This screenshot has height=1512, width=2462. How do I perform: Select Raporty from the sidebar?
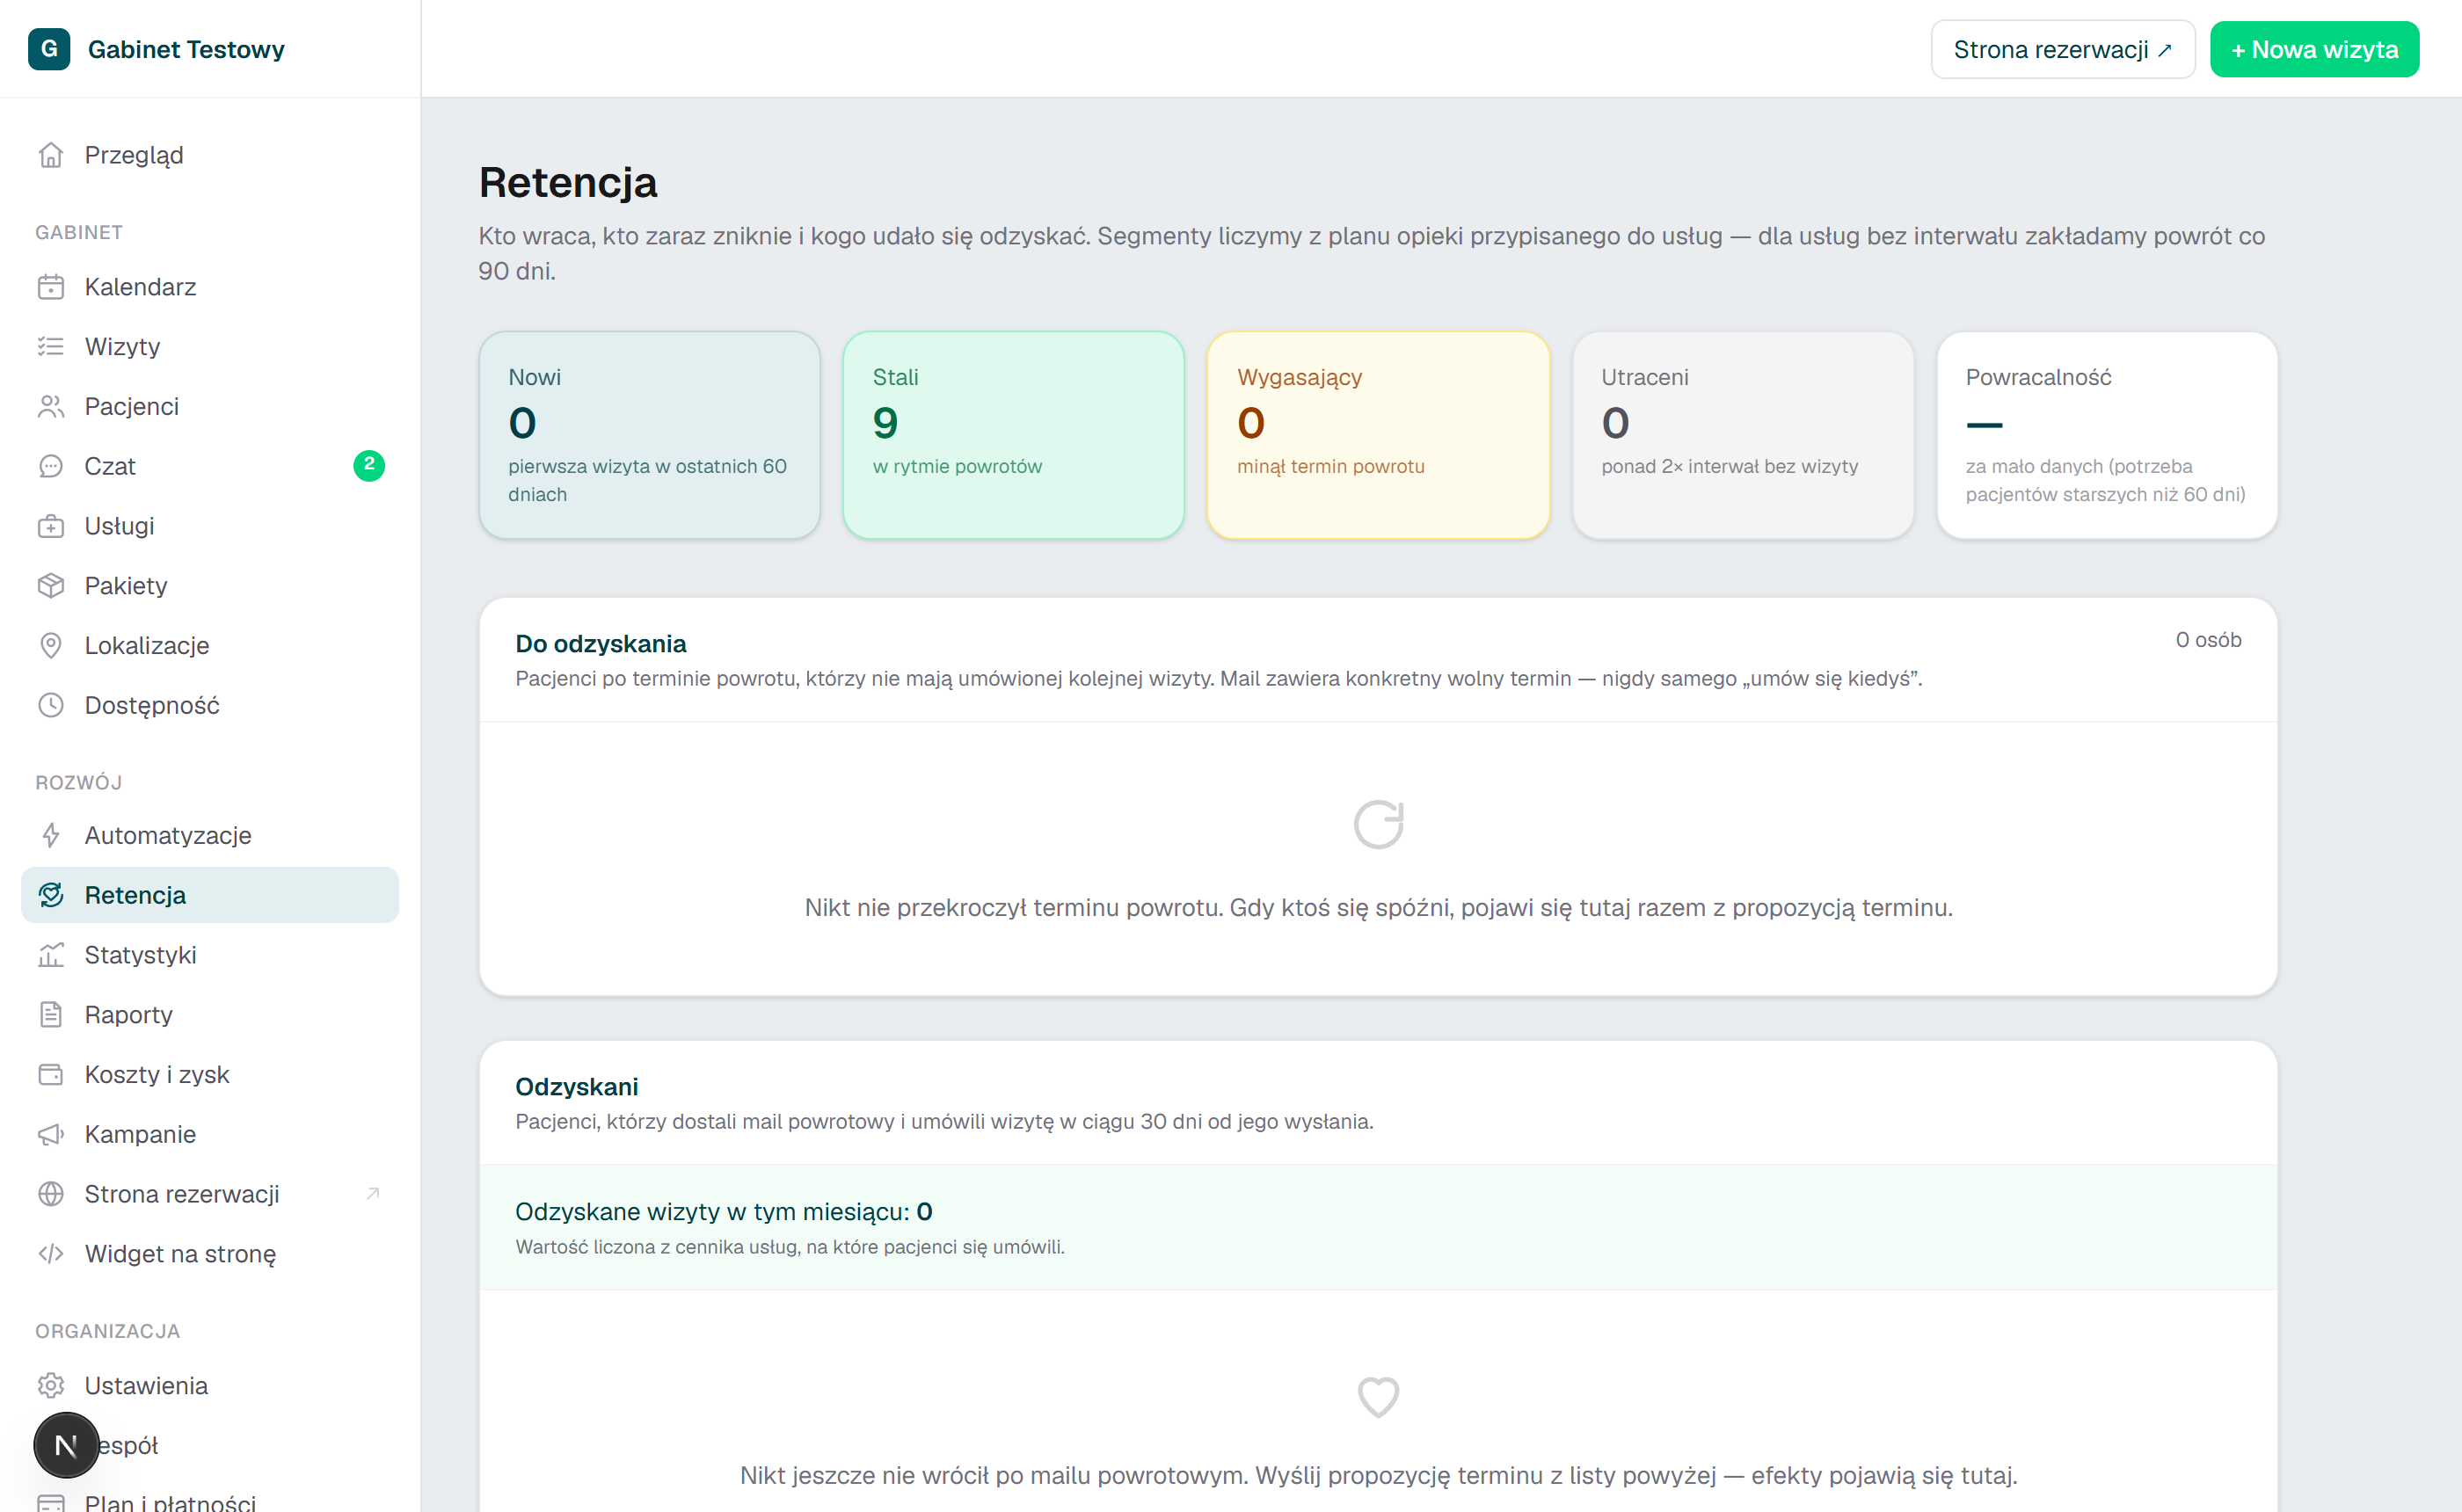tap(210, 1015)
